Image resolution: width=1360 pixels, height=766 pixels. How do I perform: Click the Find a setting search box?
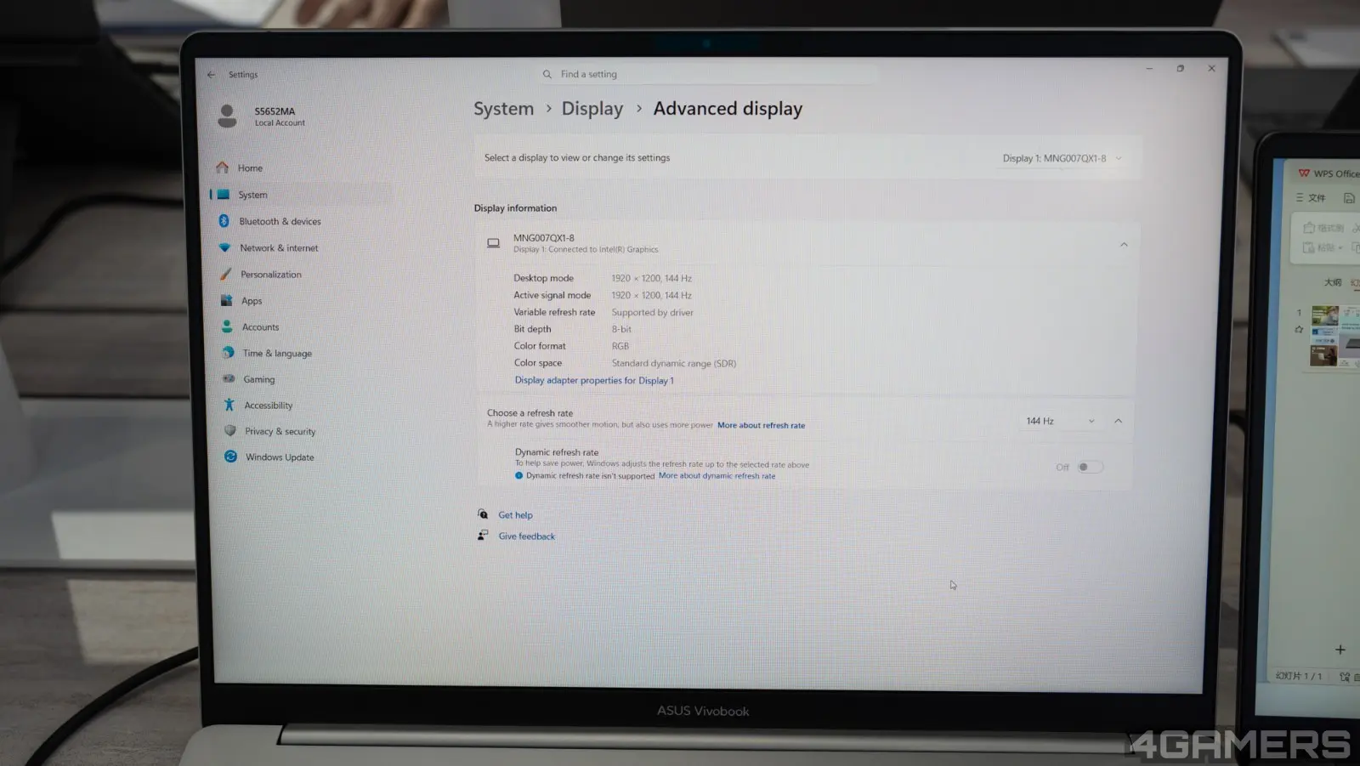click(x=710, y=75)
